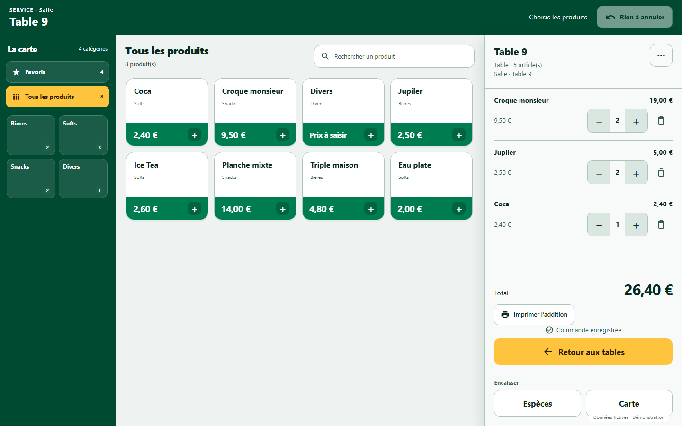
Task: Print the bill with Imprimer l'addition
Action: 534,315
